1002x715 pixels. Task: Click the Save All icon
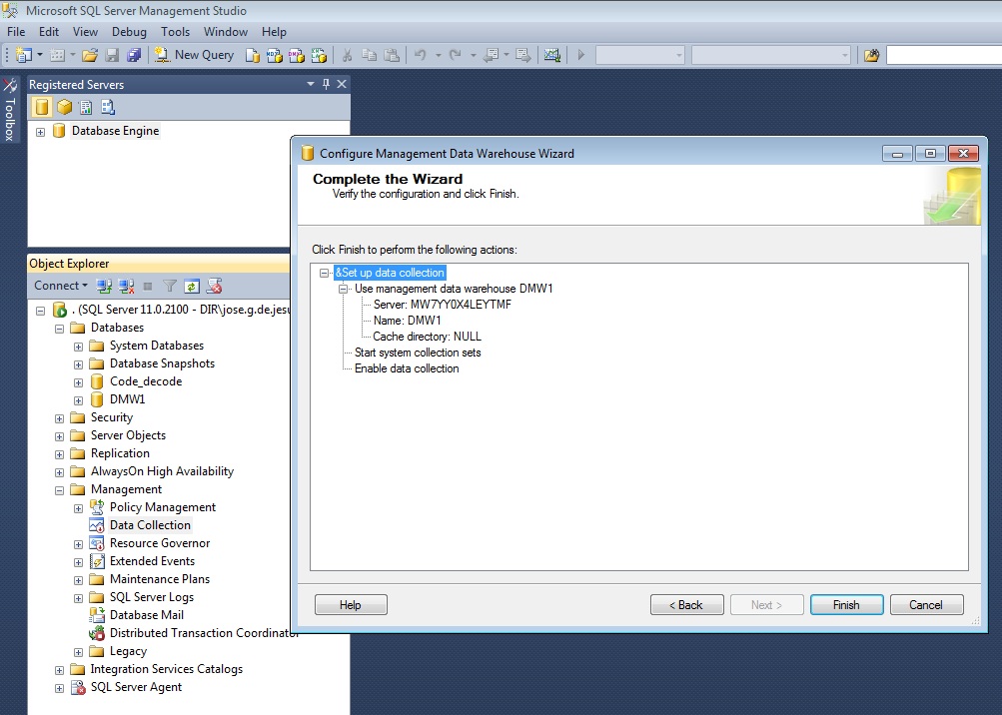(x=134, y=55)
